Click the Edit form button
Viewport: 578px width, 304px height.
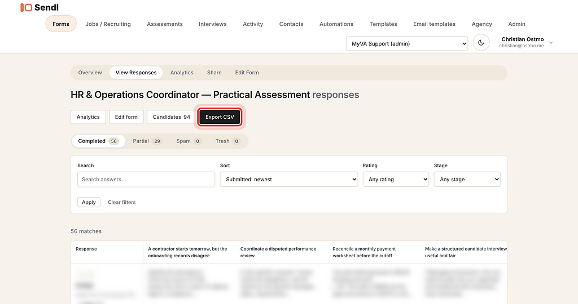tap(126, 117)
